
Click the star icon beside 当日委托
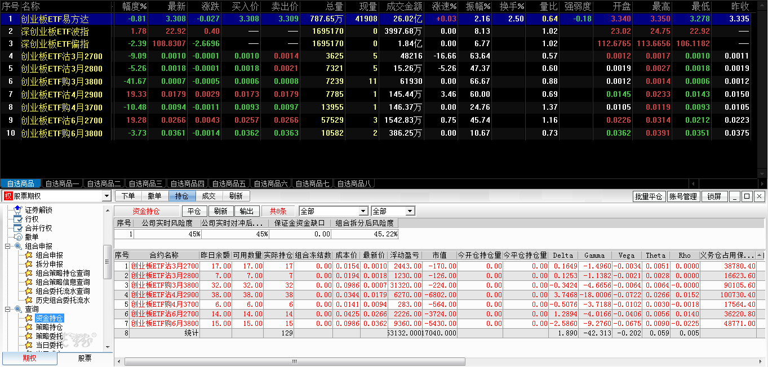tap(29, 345)
